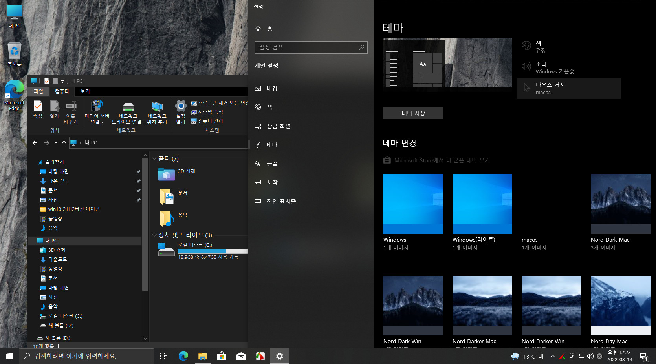Open theme 색 검정 option
Viewport: 656px width, 364px height.
pyautogui.click(x=569, y=47)
